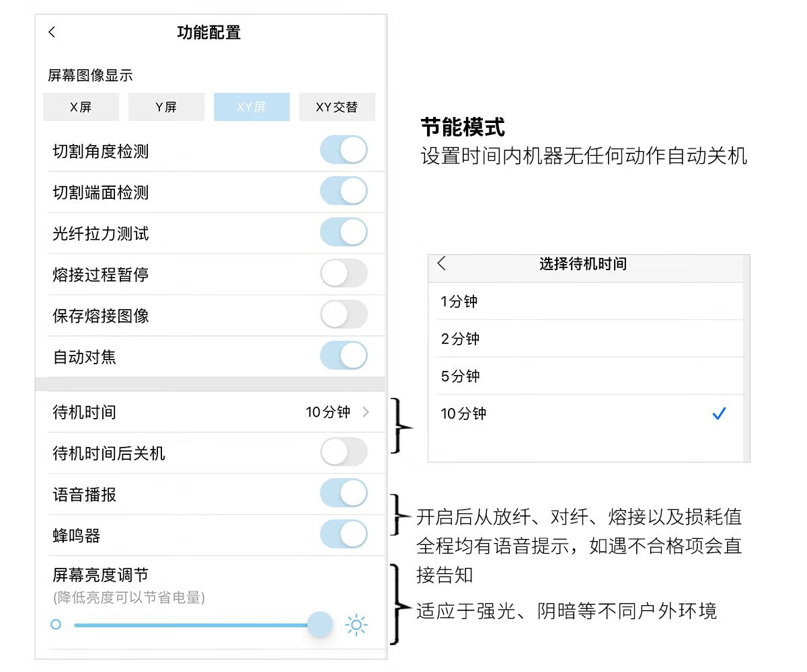Enable 熔接过程暂停

point(344,274)
